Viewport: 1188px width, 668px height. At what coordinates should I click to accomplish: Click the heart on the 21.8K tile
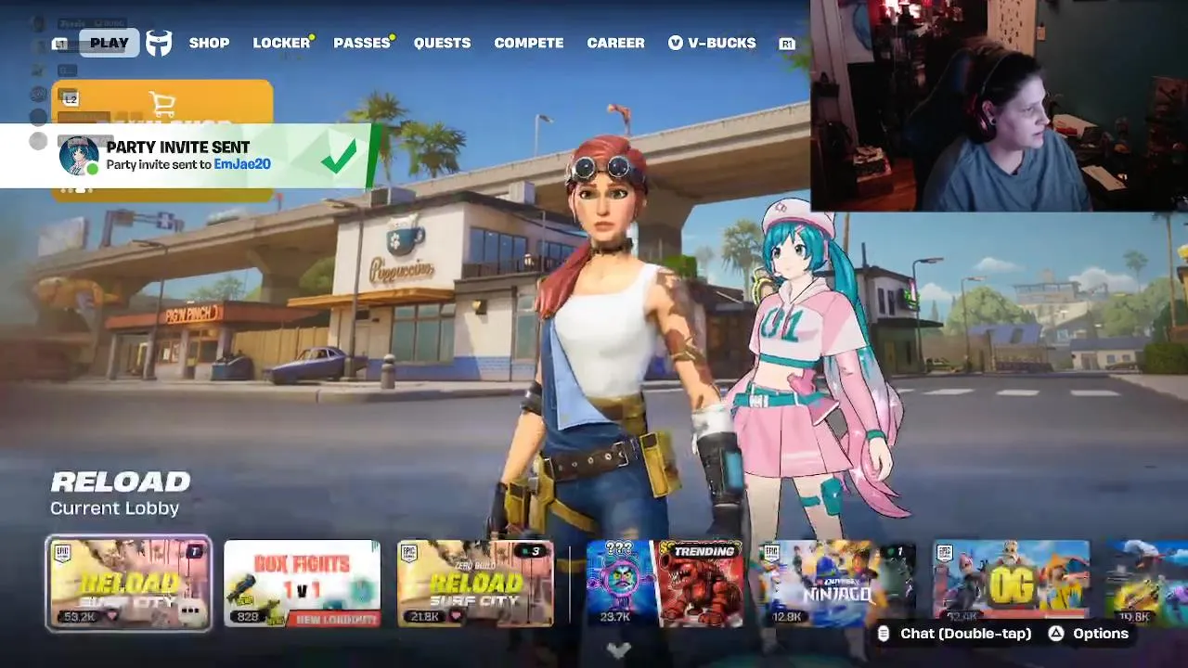click(455, 616)
